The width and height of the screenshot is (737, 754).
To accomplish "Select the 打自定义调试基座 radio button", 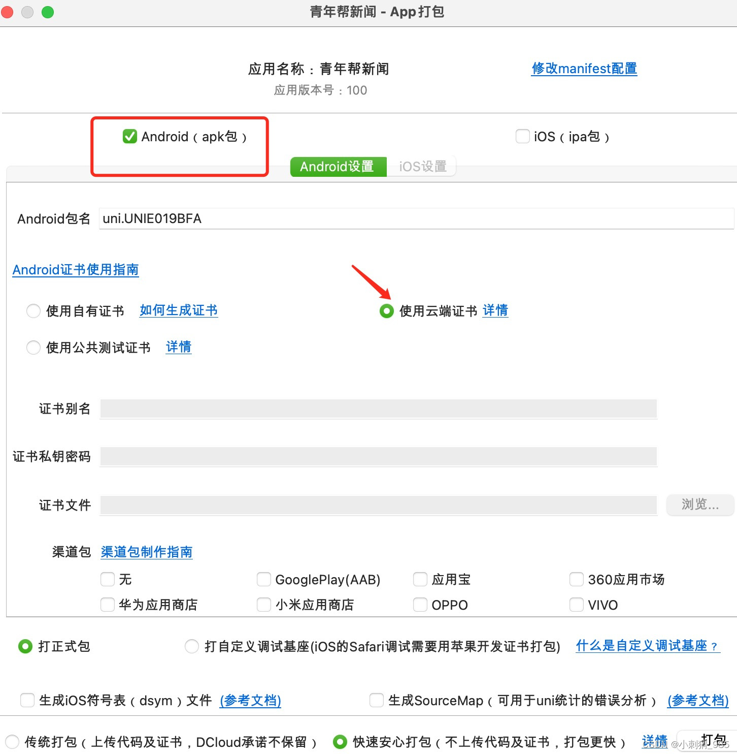I will 192,646.
